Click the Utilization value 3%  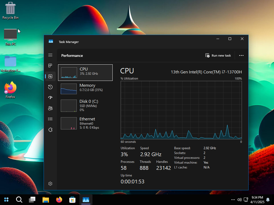[124, 154]
